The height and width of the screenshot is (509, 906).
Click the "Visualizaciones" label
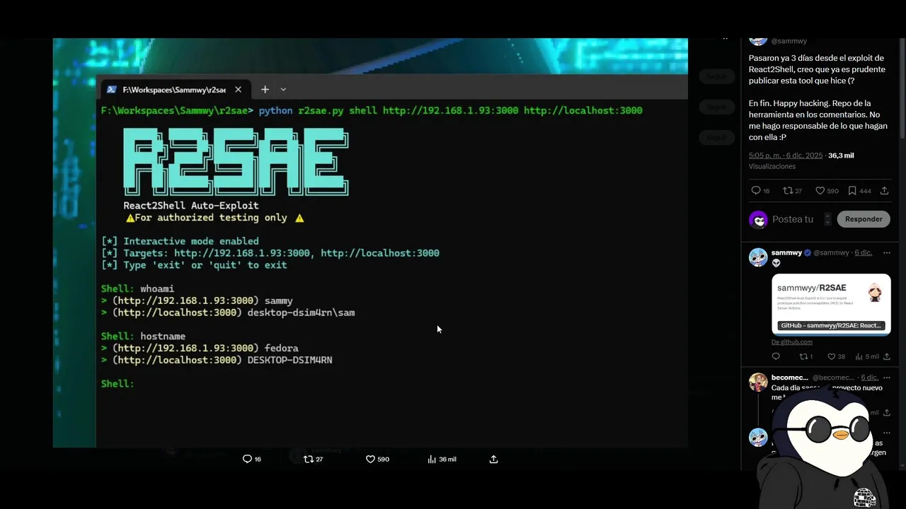pyautogui.click(x=772, y=166)
